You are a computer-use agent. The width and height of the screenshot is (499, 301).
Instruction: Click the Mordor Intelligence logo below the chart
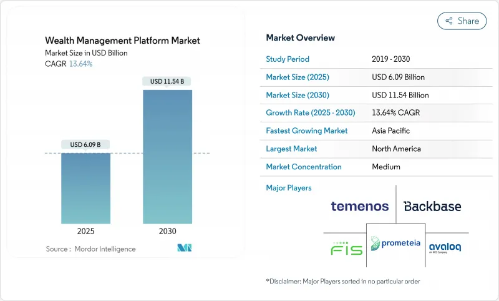[x=184, y=248]
